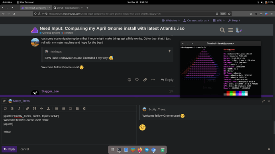This screenshot has height=154, width=275.
Task: Open the site shield info icon in address bar
Action: click(x=35, y=13)
